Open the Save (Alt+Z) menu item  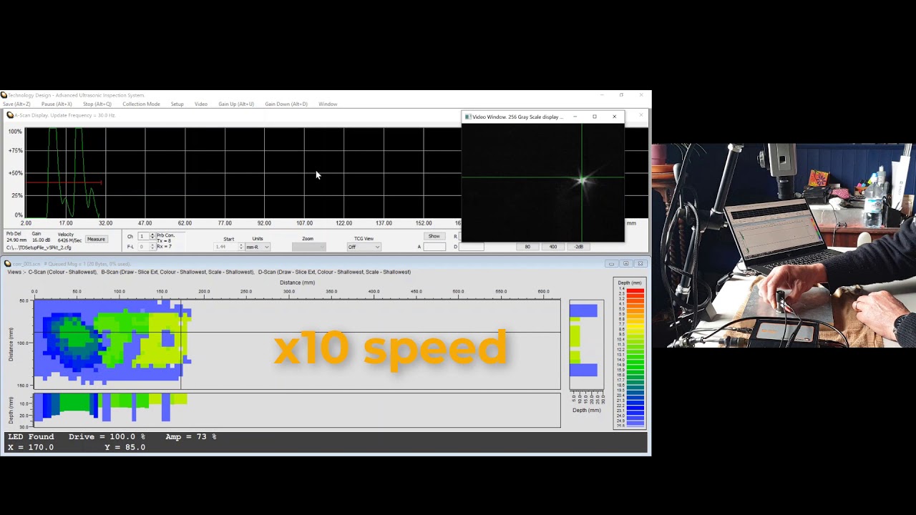[x=16, y=104]
